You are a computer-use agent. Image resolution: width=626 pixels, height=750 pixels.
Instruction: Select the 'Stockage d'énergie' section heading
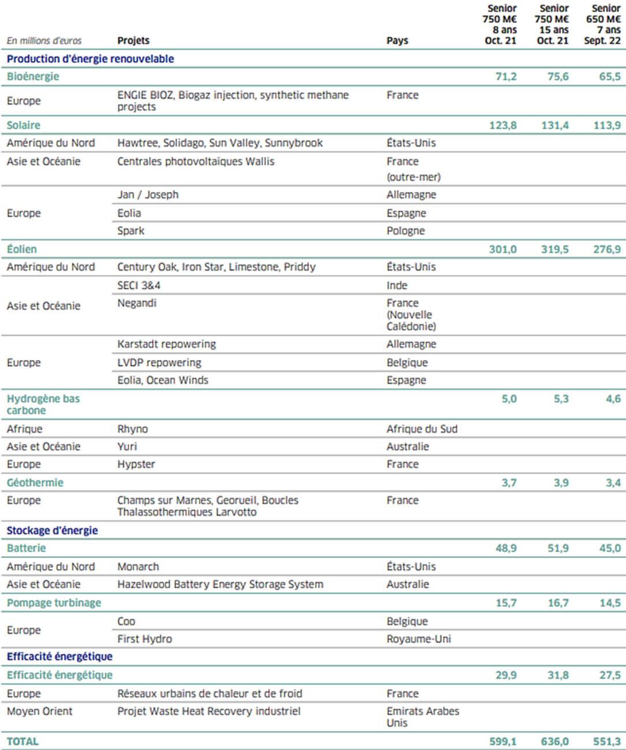52,531
